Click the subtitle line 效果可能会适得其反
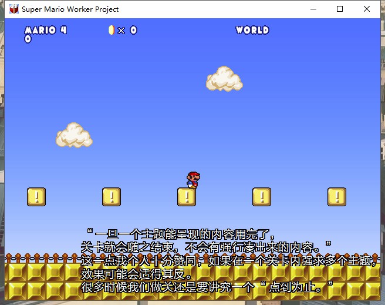Image resolution: width=385 pixels, height=305 pixels. click(136, 274)
